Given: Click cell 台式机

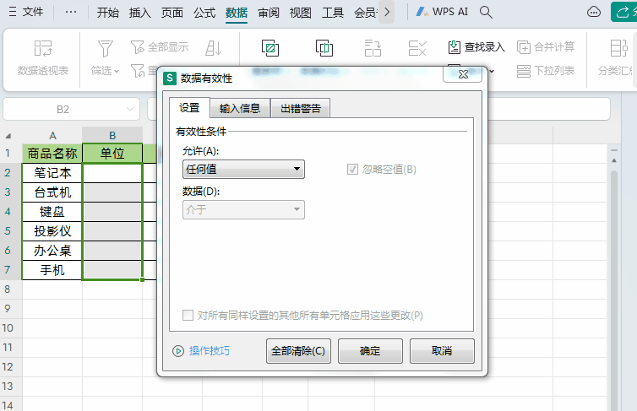Looking at the screenshot, I should point(52,192).
